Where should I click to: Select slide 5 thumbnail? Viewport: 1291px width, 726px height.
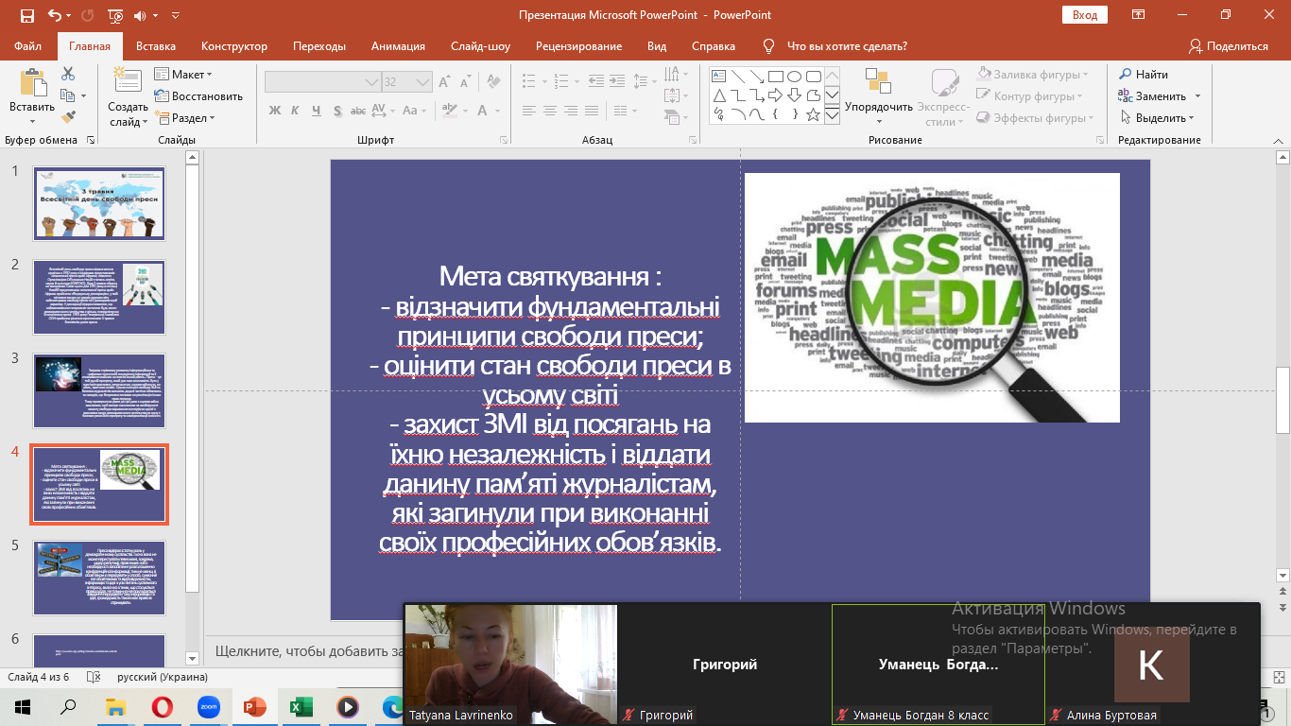click(x=99, y=578)
